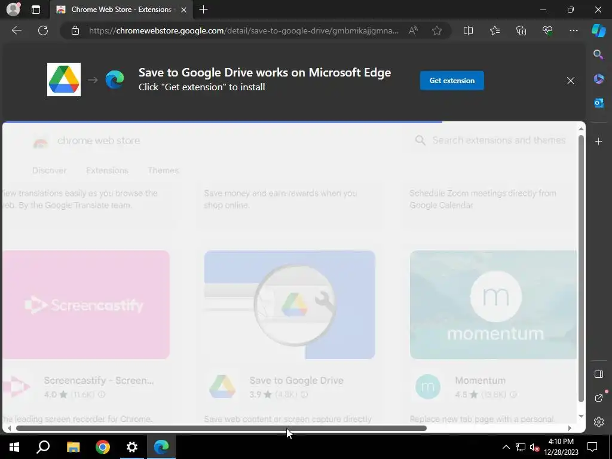Image resolution: width=612 pixels, height=459 pixels.
Task: Start Read Aloud from the address bar
Action: [413, 30]
